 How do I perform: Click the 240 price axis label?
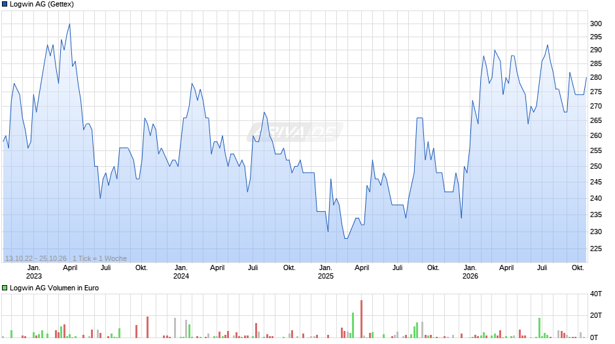(x=596, y=198)
